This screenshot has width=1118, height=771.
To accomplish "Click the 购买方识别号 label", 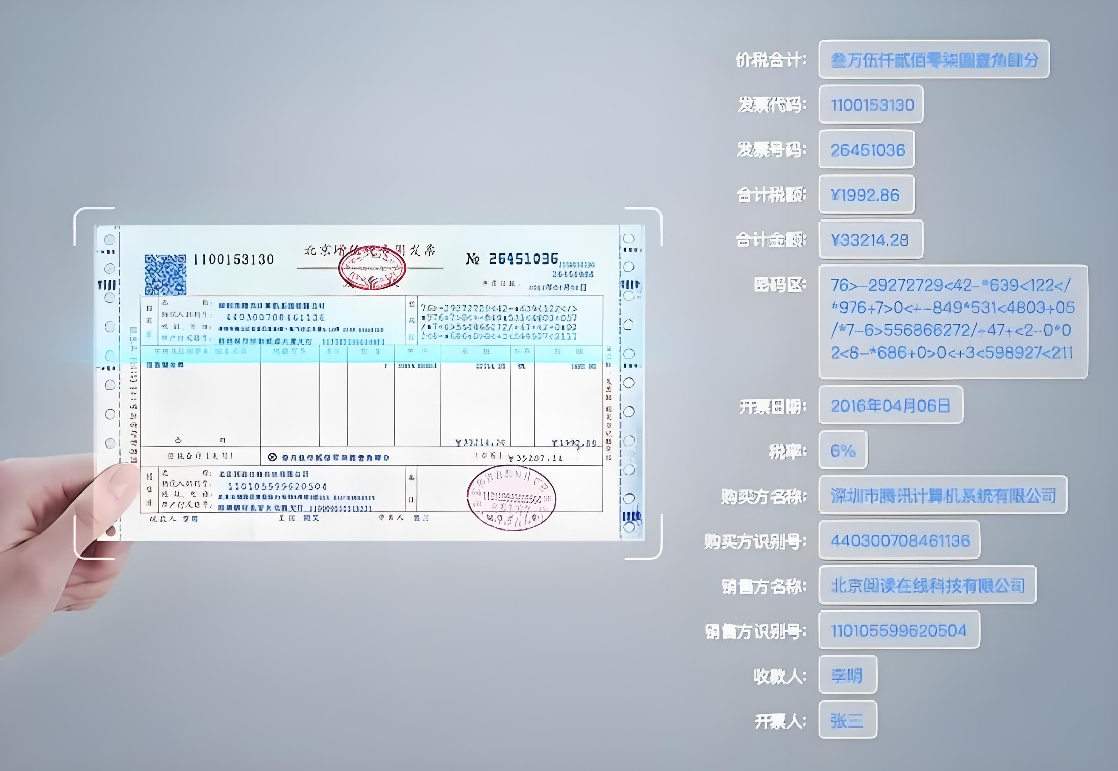I will (755, 542).
